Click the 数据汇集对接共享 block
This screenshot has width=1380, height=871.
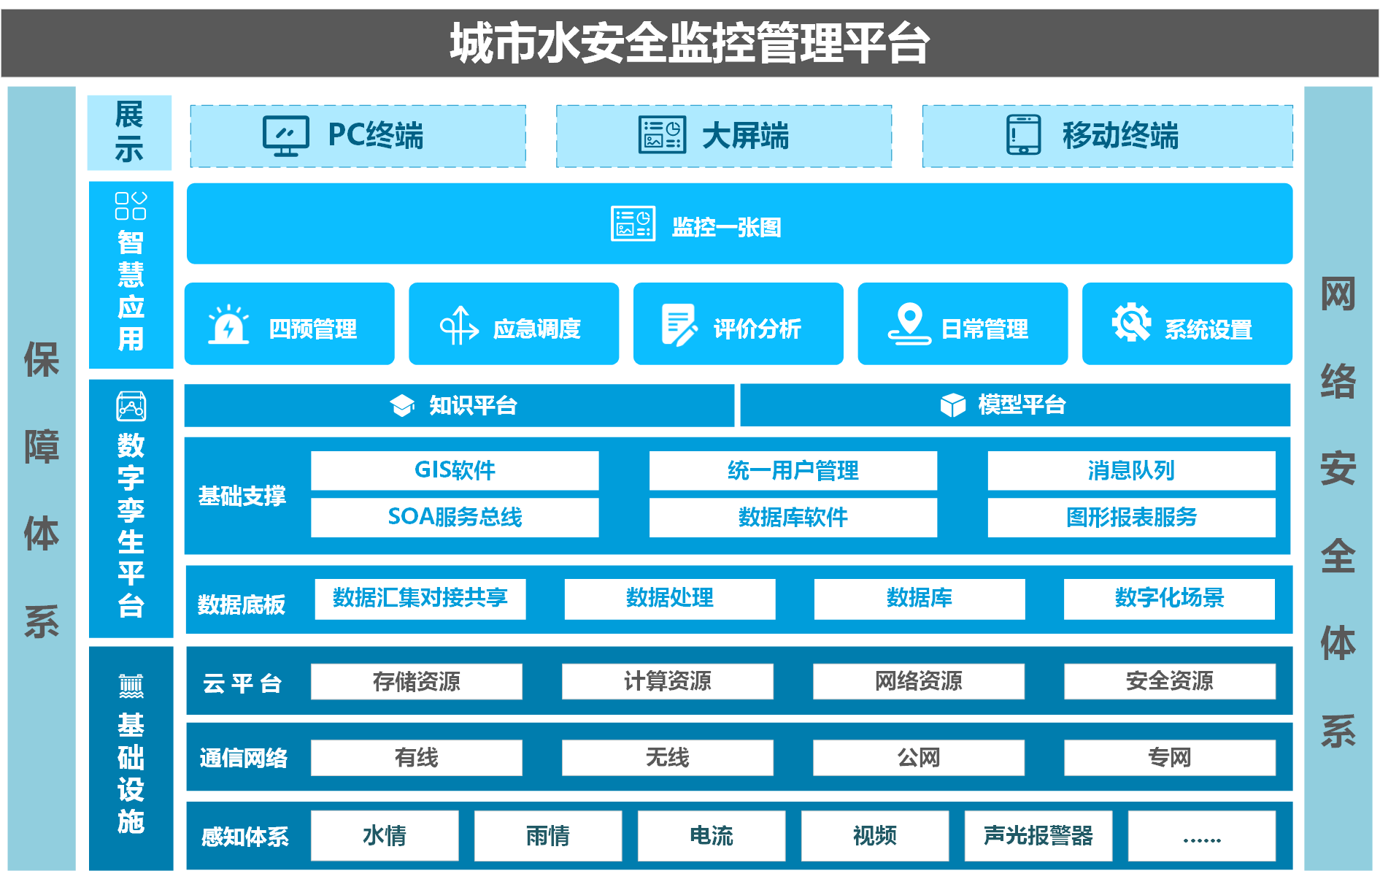tap(420, 599)
